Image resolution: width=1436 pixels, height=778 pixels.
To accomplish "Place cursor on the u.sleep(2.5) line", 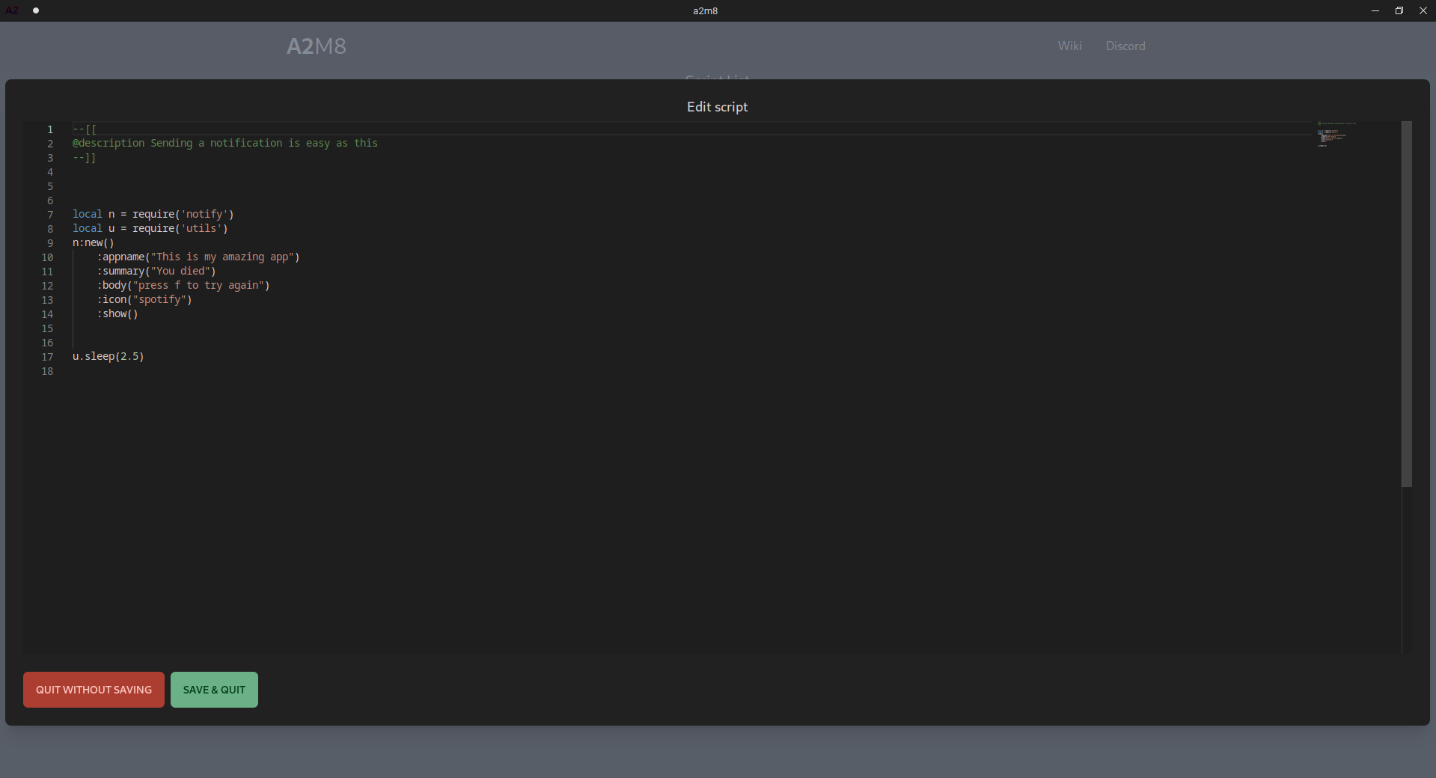I will tap(109, 357).
